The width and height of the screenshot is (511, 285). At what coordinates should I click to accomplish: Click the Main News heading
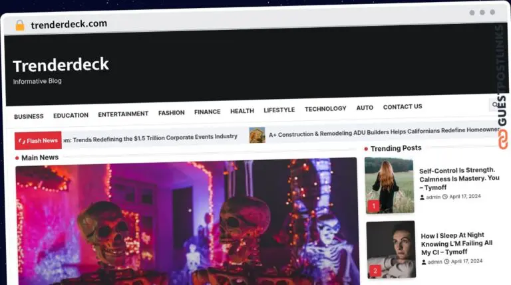40,157
